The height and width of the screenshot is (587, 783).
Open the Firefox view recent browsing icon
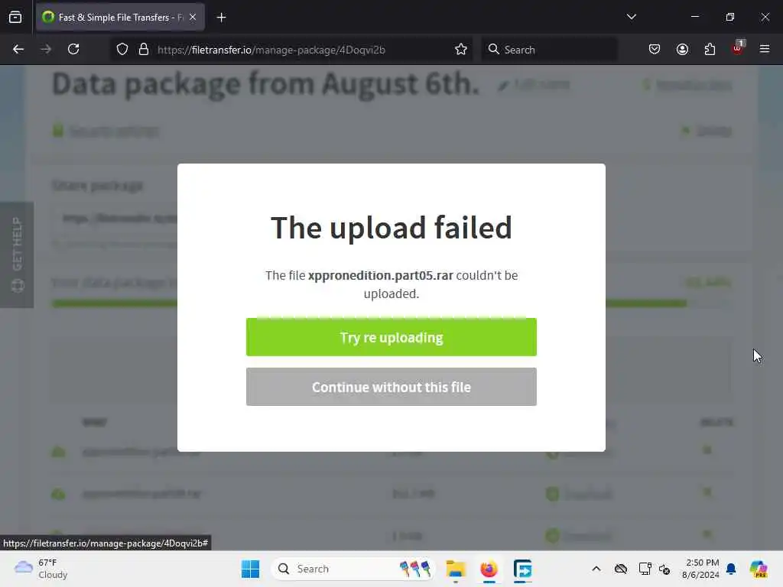15,17
